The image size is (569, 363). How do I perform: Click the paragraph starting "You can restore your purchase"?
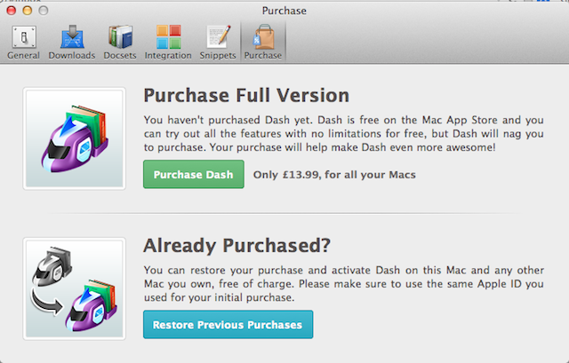pos(343,284)
